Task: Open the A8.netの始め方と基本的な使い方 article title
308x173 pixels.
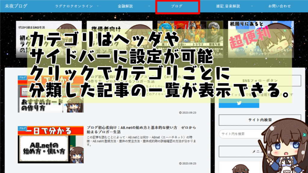Action: click(141, 130)
